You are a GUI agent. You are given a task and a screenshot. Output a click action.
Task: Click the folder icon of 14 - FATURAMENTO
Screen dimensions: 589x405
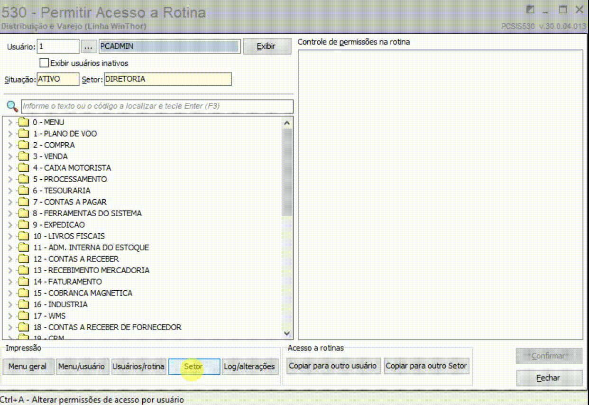tap(24, 282)
